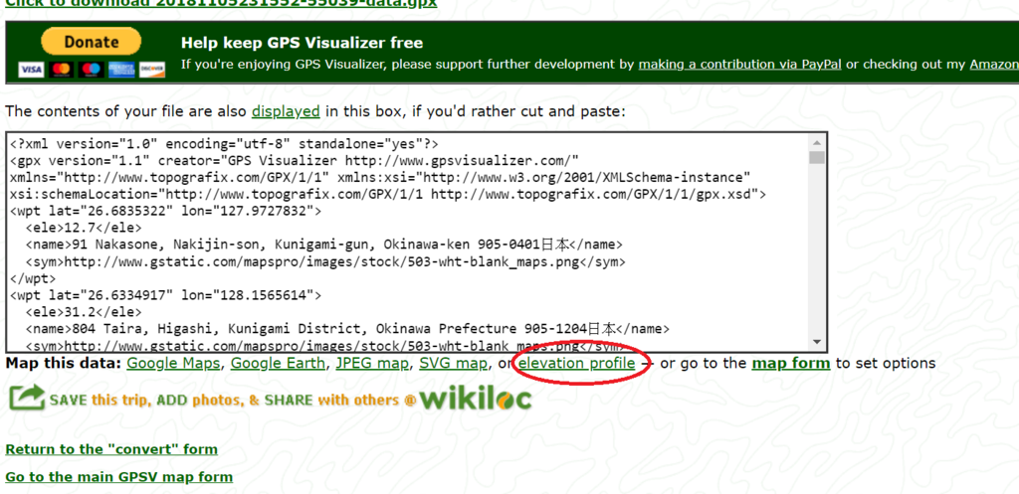Click the wpt lat="26.6334917" line
The width and height of the screenshot is (1019, 494).
point(166,295)
